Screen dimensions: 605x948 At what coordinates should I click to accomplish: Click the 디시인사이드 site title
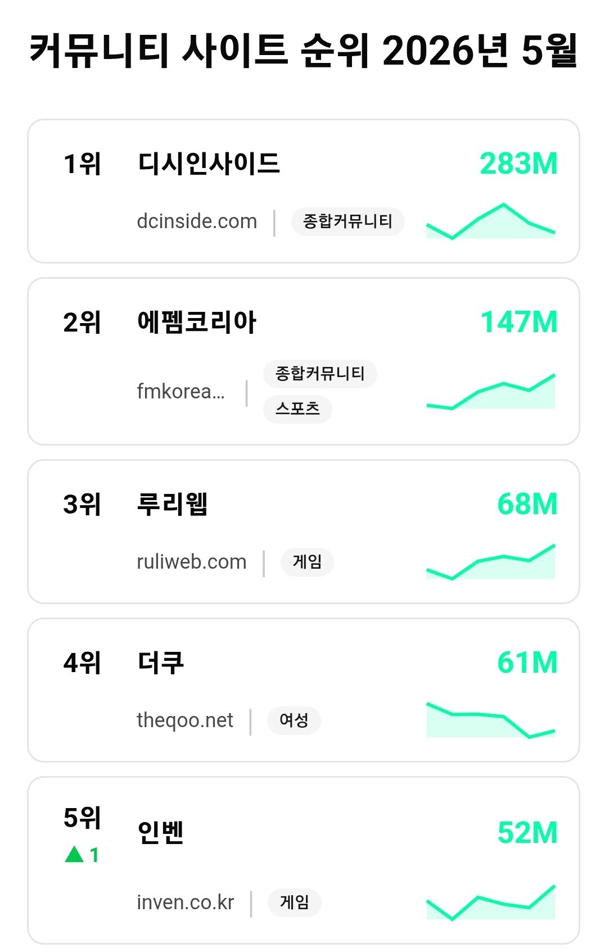[x=209, y=164]
